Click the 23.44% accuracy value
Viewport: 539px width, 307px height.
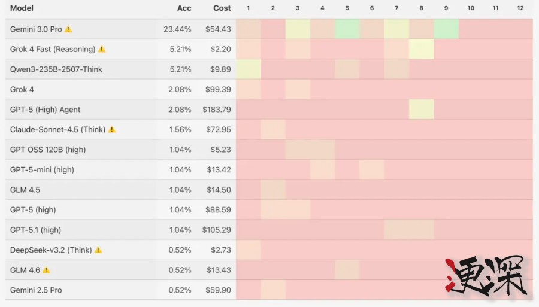pyautogui.click(x=177, y=29)
